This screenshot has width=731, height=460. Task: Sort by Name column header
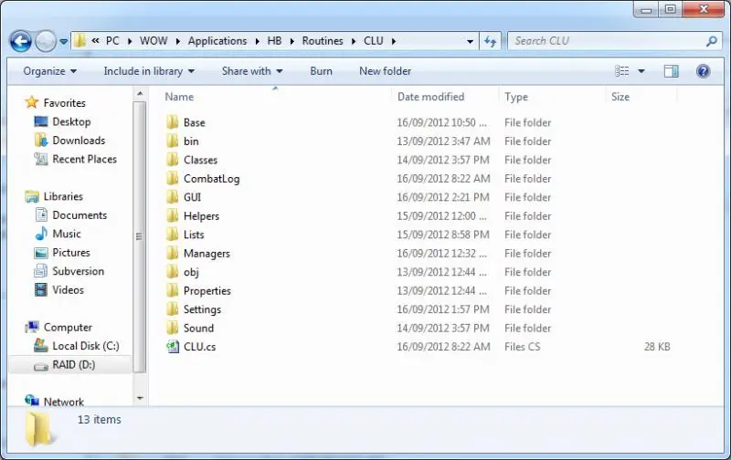click(x=179, y=97)
